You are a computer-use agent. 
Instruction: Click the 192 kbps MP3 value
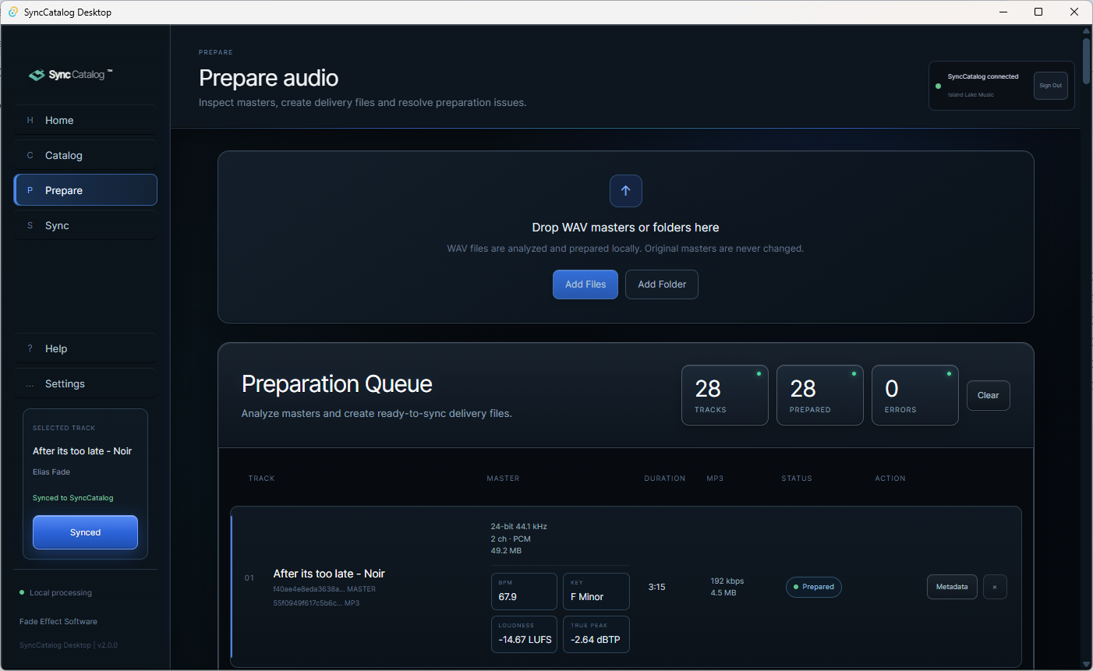(x=727, y=581)
